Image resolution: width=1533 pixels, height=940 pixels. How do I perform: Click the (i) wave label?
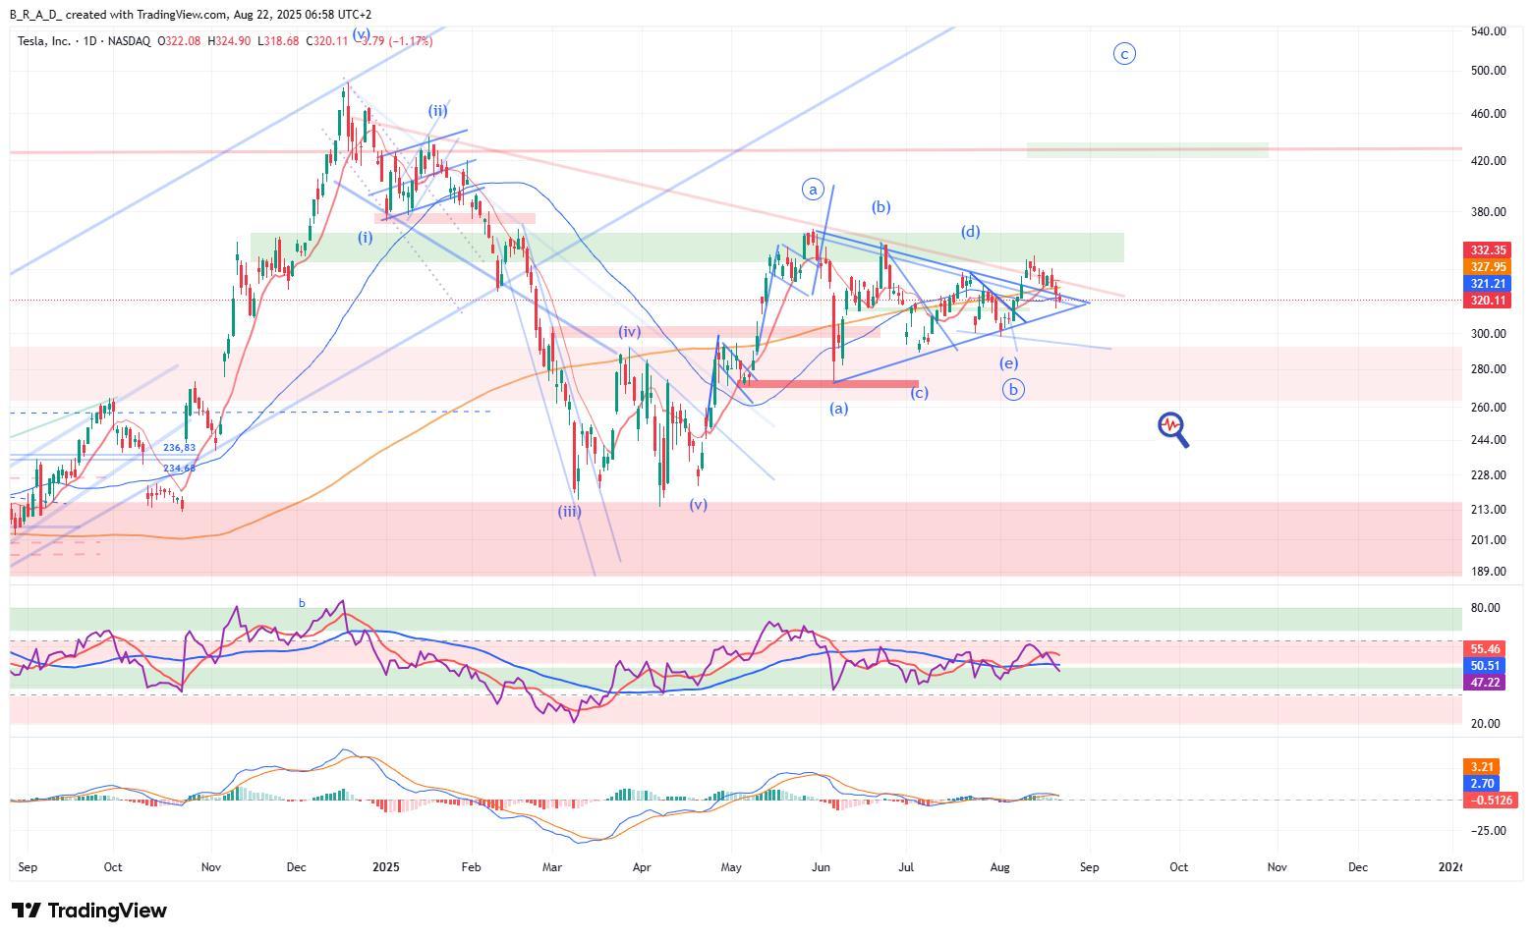[365, 238]
